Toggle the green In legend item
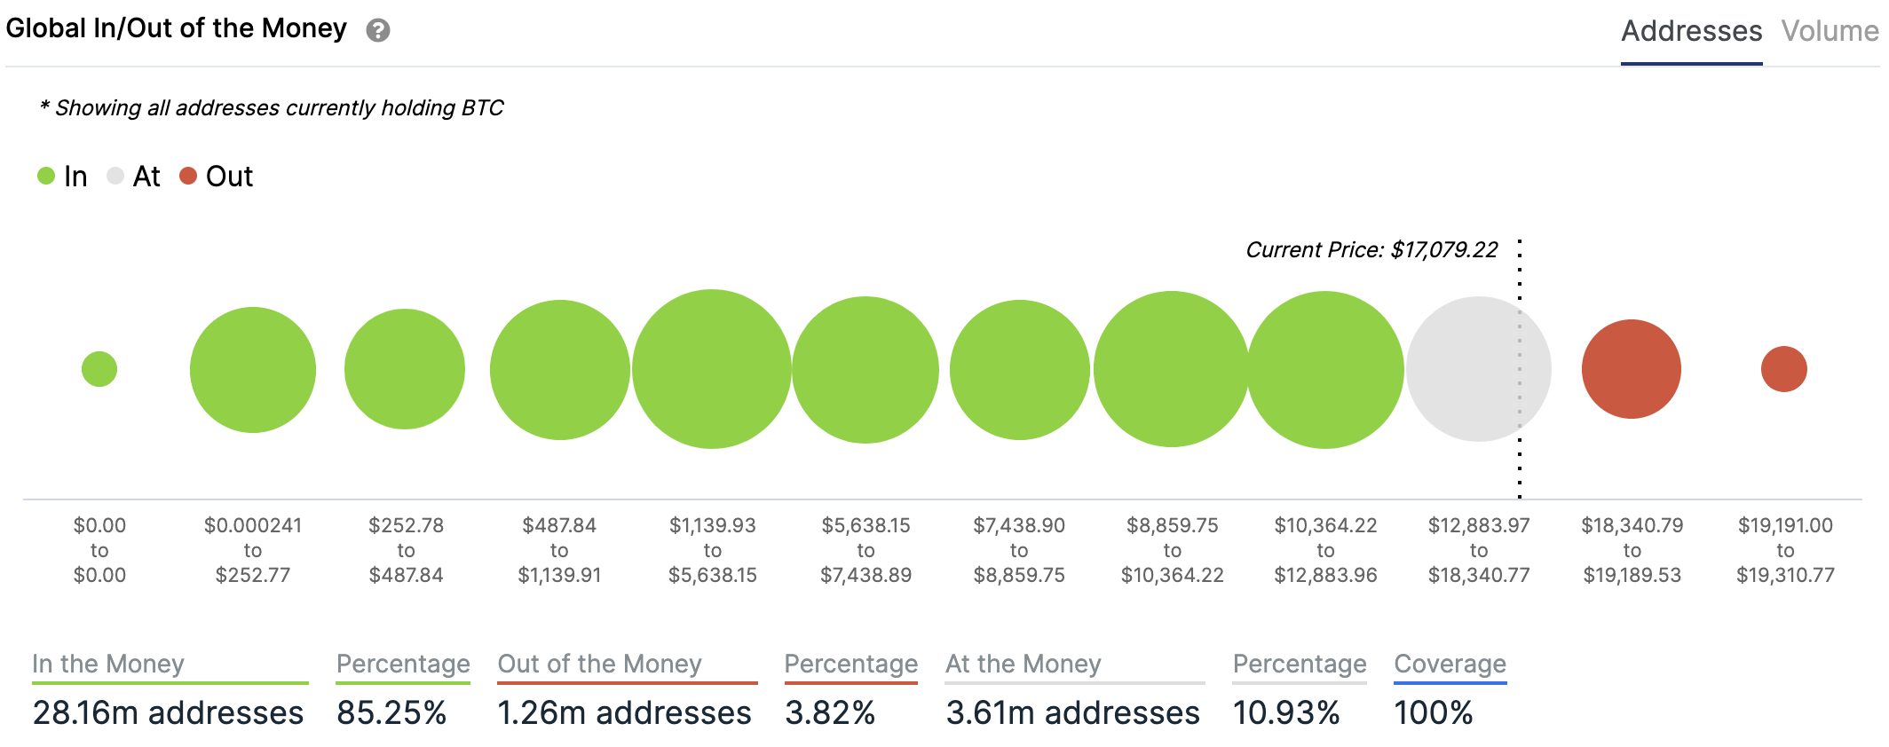Image resolution: width=1889 pixels, height=747 pixels. click(63, 177)
